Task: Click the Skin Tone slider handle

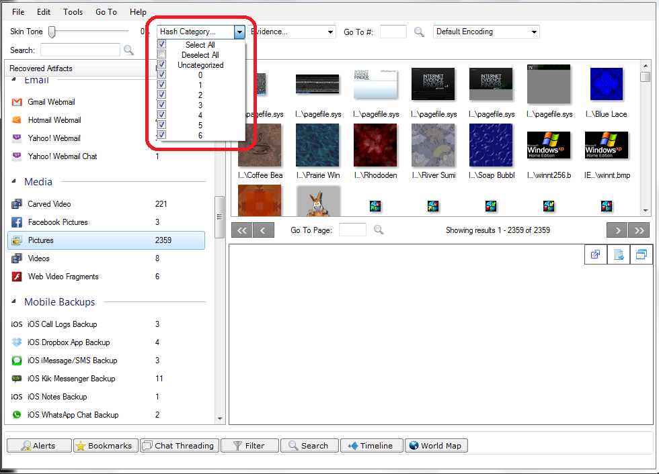Action: pyautogui.click(x=52, y=32)
